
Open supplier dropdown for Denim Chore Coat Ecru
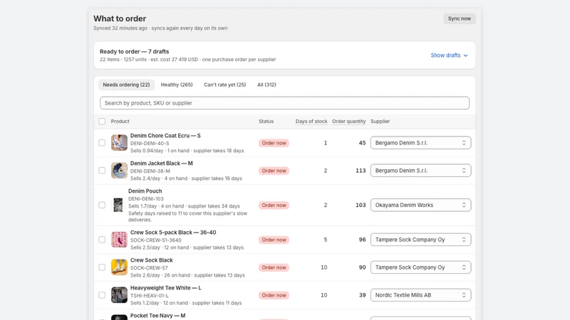pos(420,143)
